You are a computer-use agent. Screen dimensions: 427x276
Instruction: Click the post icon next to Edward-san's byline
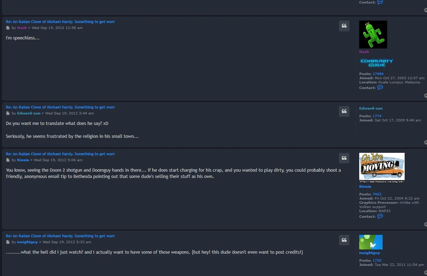click(8, 113)
